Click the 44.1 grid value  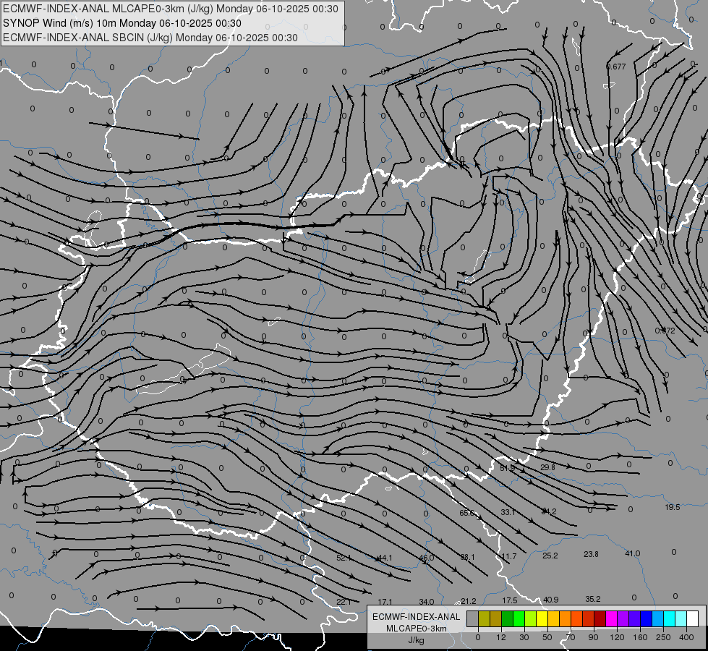coord(385,558)
